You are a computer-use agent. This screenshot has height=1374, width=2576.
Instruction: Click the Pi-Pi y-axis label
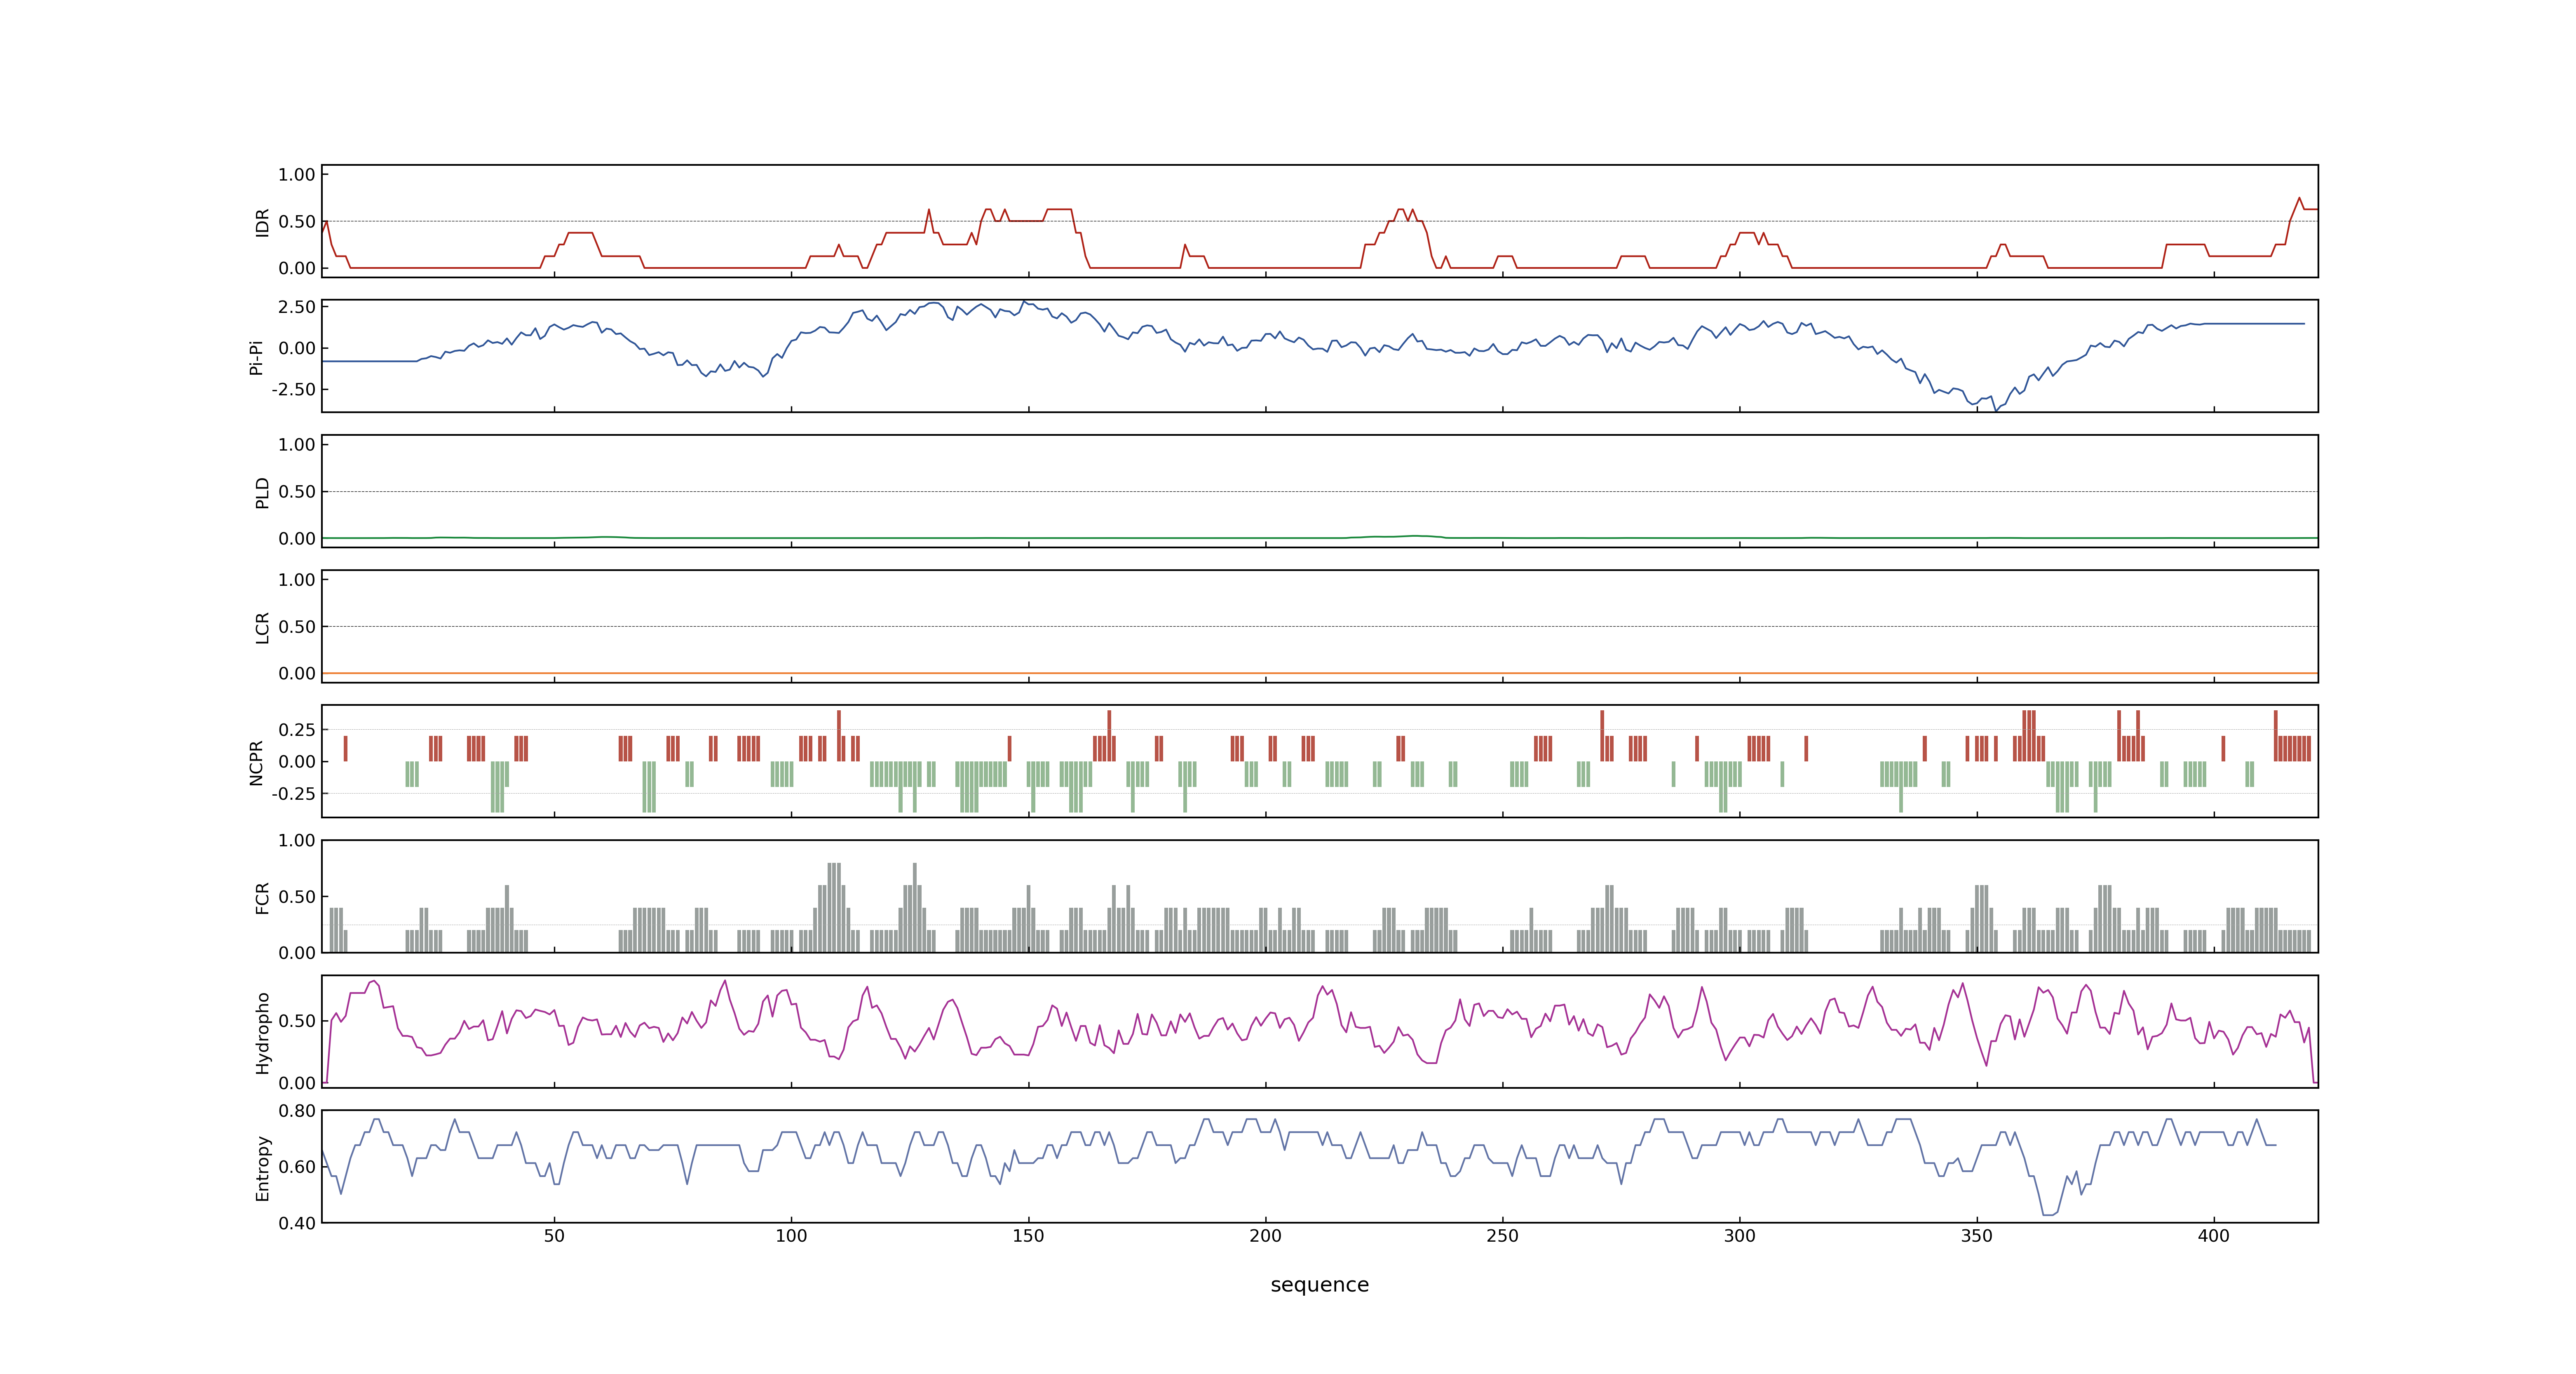coord(256,357)
